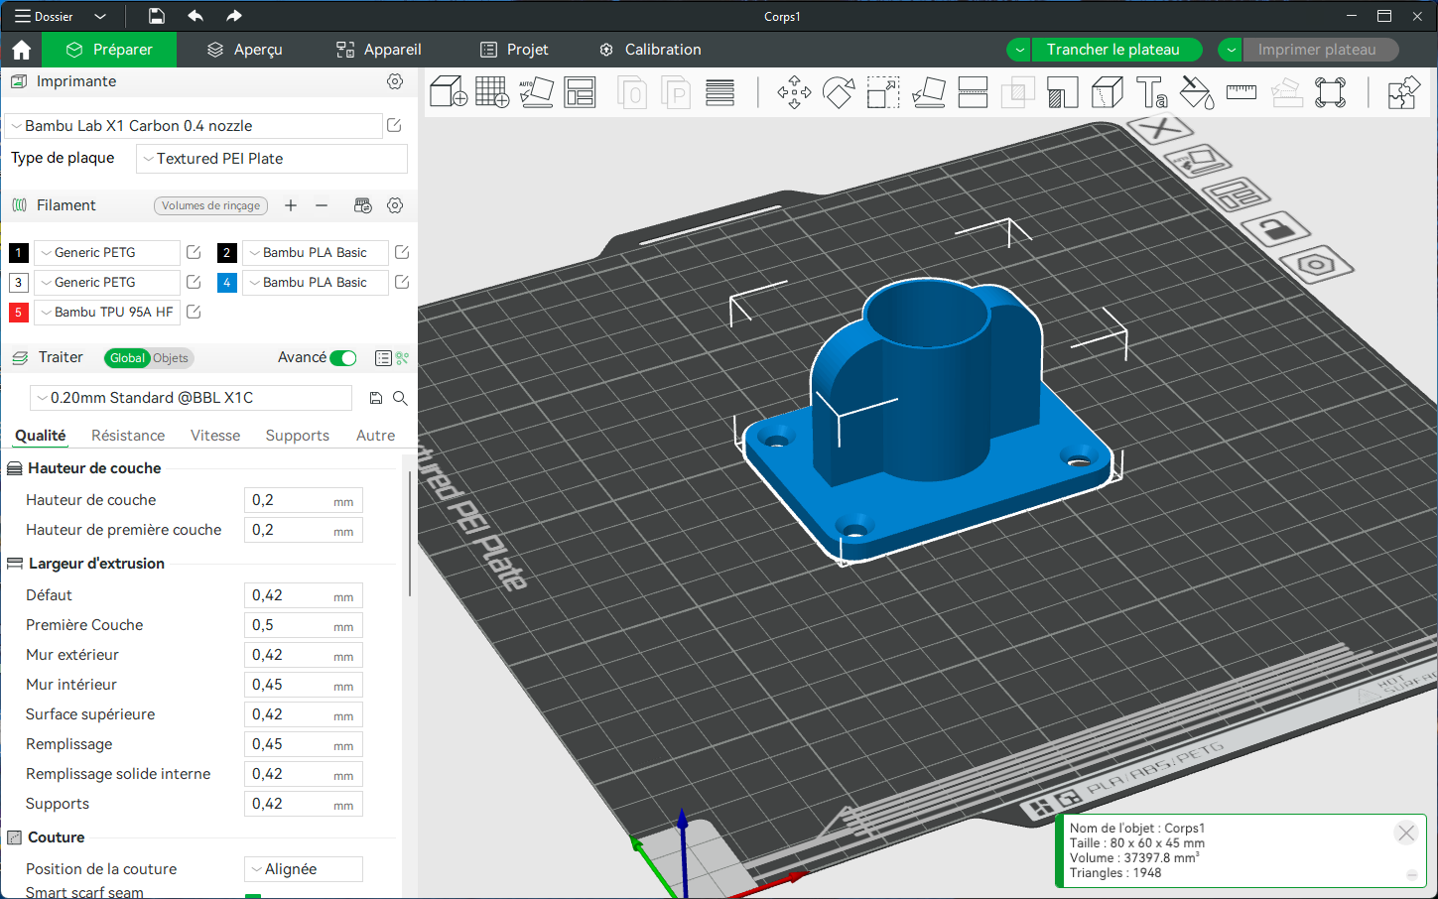Select the Measure ruler tool
This screenshot has height=899, width=1438.
(1241, 92)
